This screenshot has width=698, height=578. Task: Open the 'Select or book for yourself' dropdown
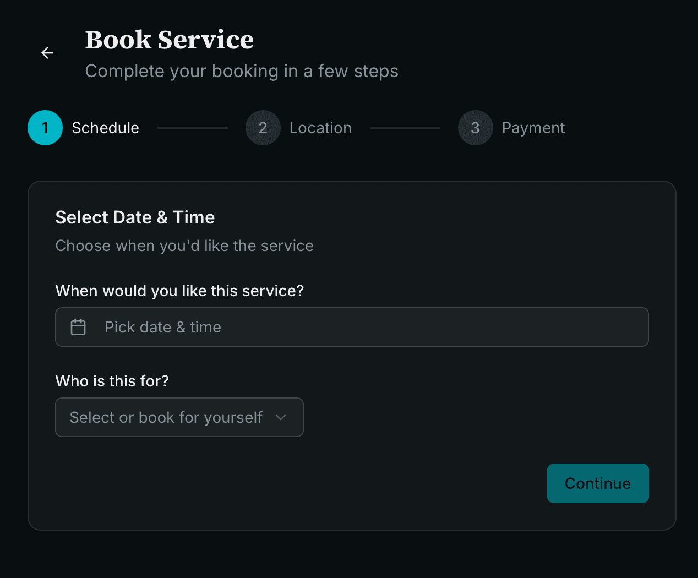click(x=179, y=417)
